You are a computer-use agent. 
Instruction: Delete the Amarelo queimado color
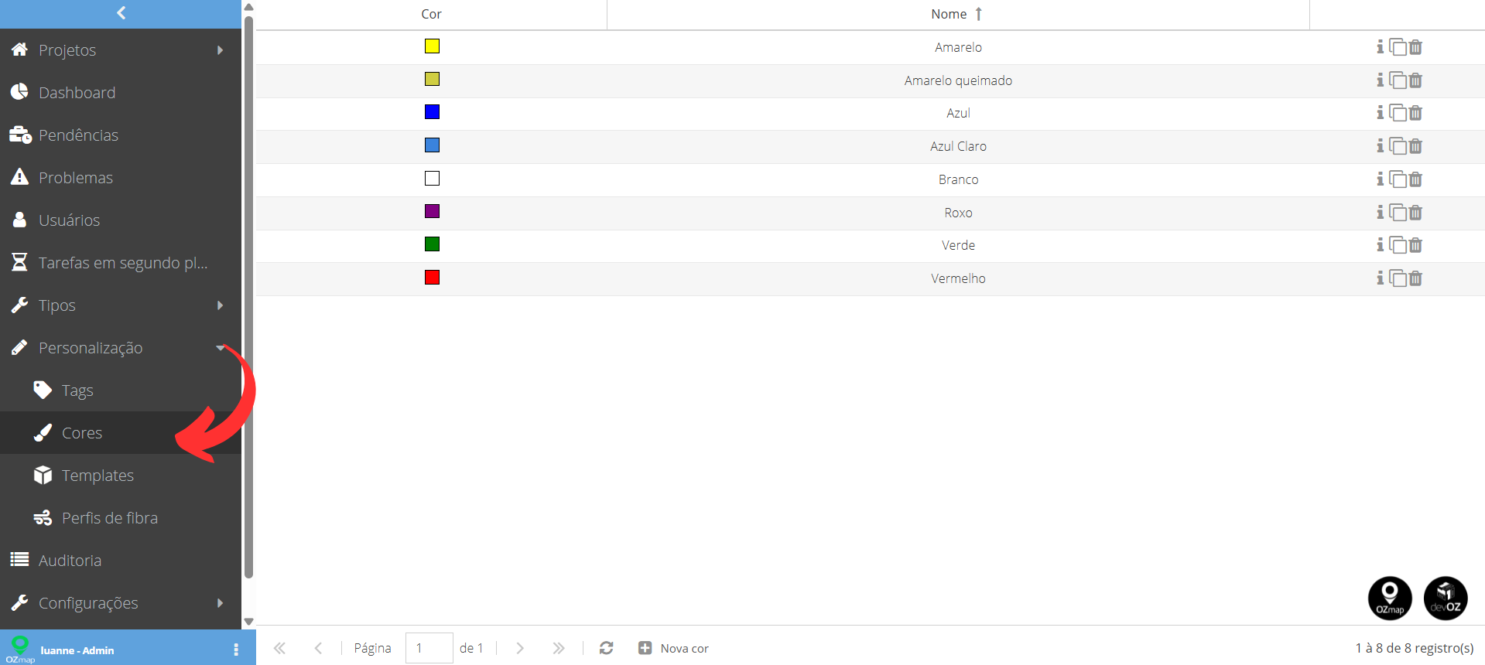pos(1415,80)
